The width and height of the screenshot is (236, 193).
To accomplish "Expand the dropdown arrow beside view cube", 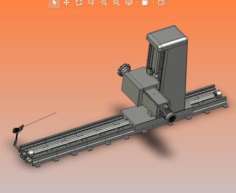I will pos(169,3).
